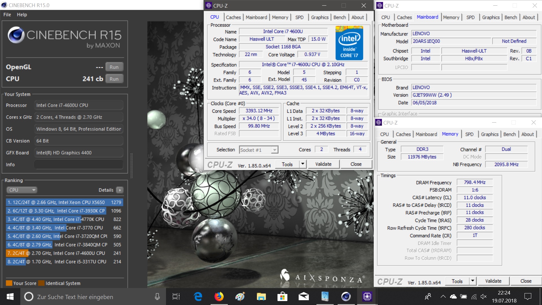542x305 pixels.
Task: Switch to Graphics tab in main CPU-Z window
Action: 320,17
